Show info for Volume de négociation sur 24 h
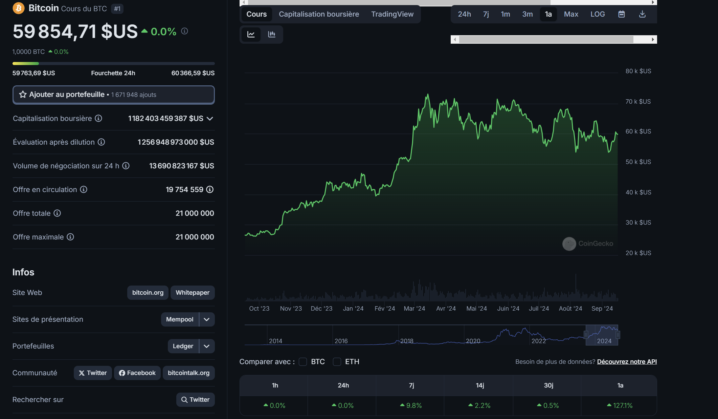The width and height of the screenshot is (718, 419). pyautogui.click(x=126, y=166)
